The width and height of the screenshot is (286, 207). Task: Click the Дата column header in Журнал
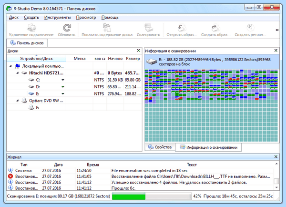(x=58, y=165)
